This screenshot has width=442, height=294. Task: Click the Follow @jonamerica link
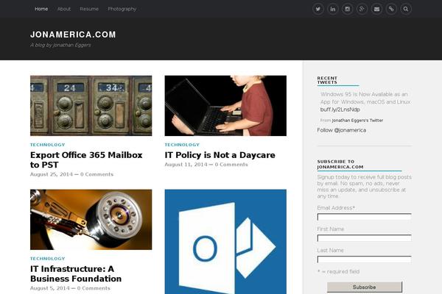click(342, 130)
